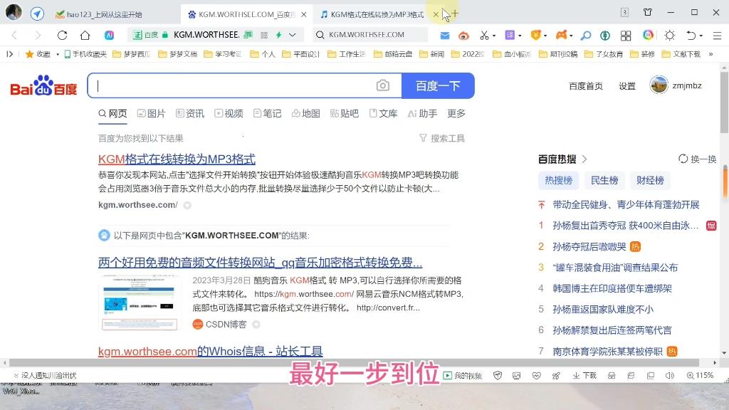The width and height of the screenshot is (729, 410).
Task: Click the heart-rate health icon in status bar
Action: coord(536,376)
